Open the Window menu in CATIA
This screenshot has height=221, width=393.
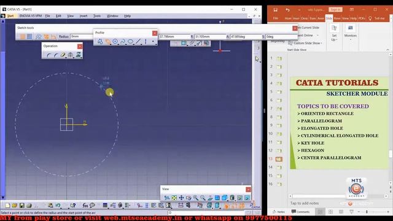pos(112,16)
